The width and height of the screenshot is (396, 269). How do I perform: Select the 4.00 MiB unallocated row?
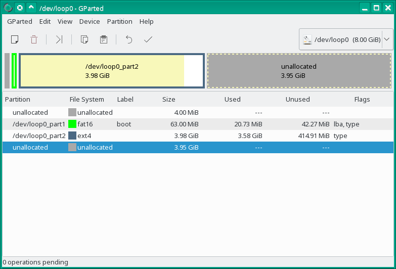pos(198,112)
